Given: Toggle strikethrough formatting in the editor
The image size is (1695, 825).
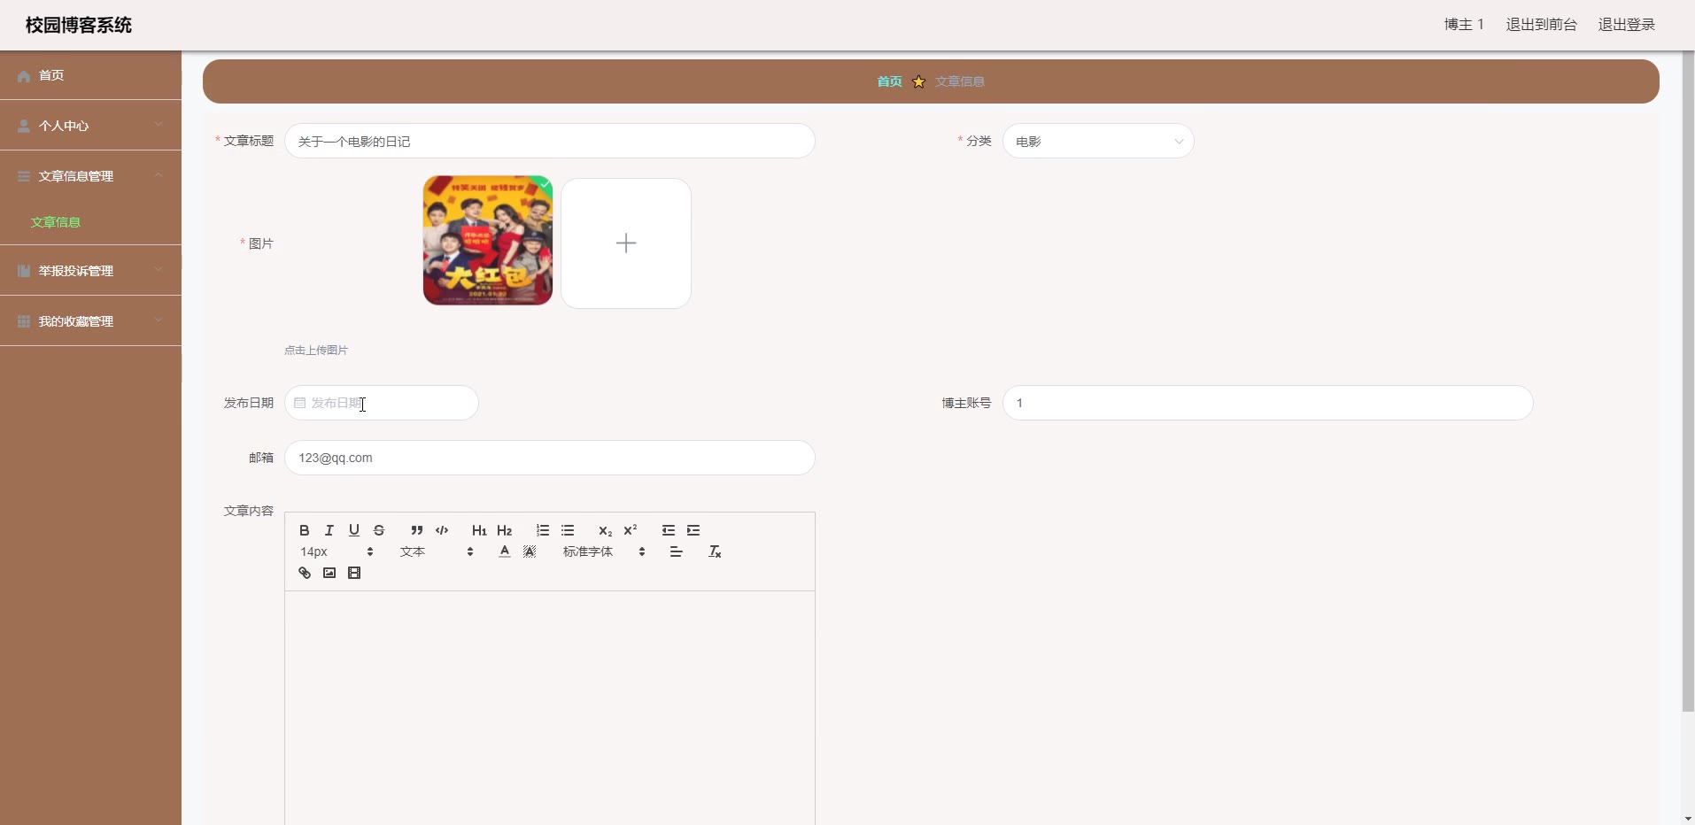Looking at the screenshot, I should click(x=378, y=530).
